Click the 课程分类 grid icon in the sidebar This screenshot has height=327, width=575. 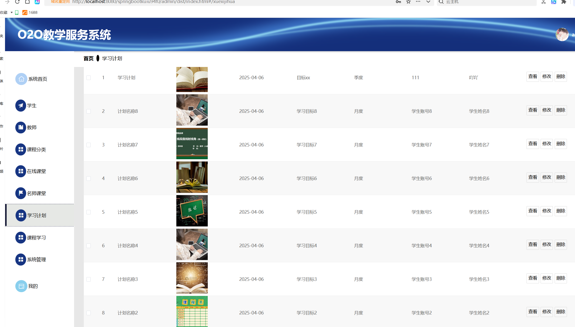click(x=21, y=149)
